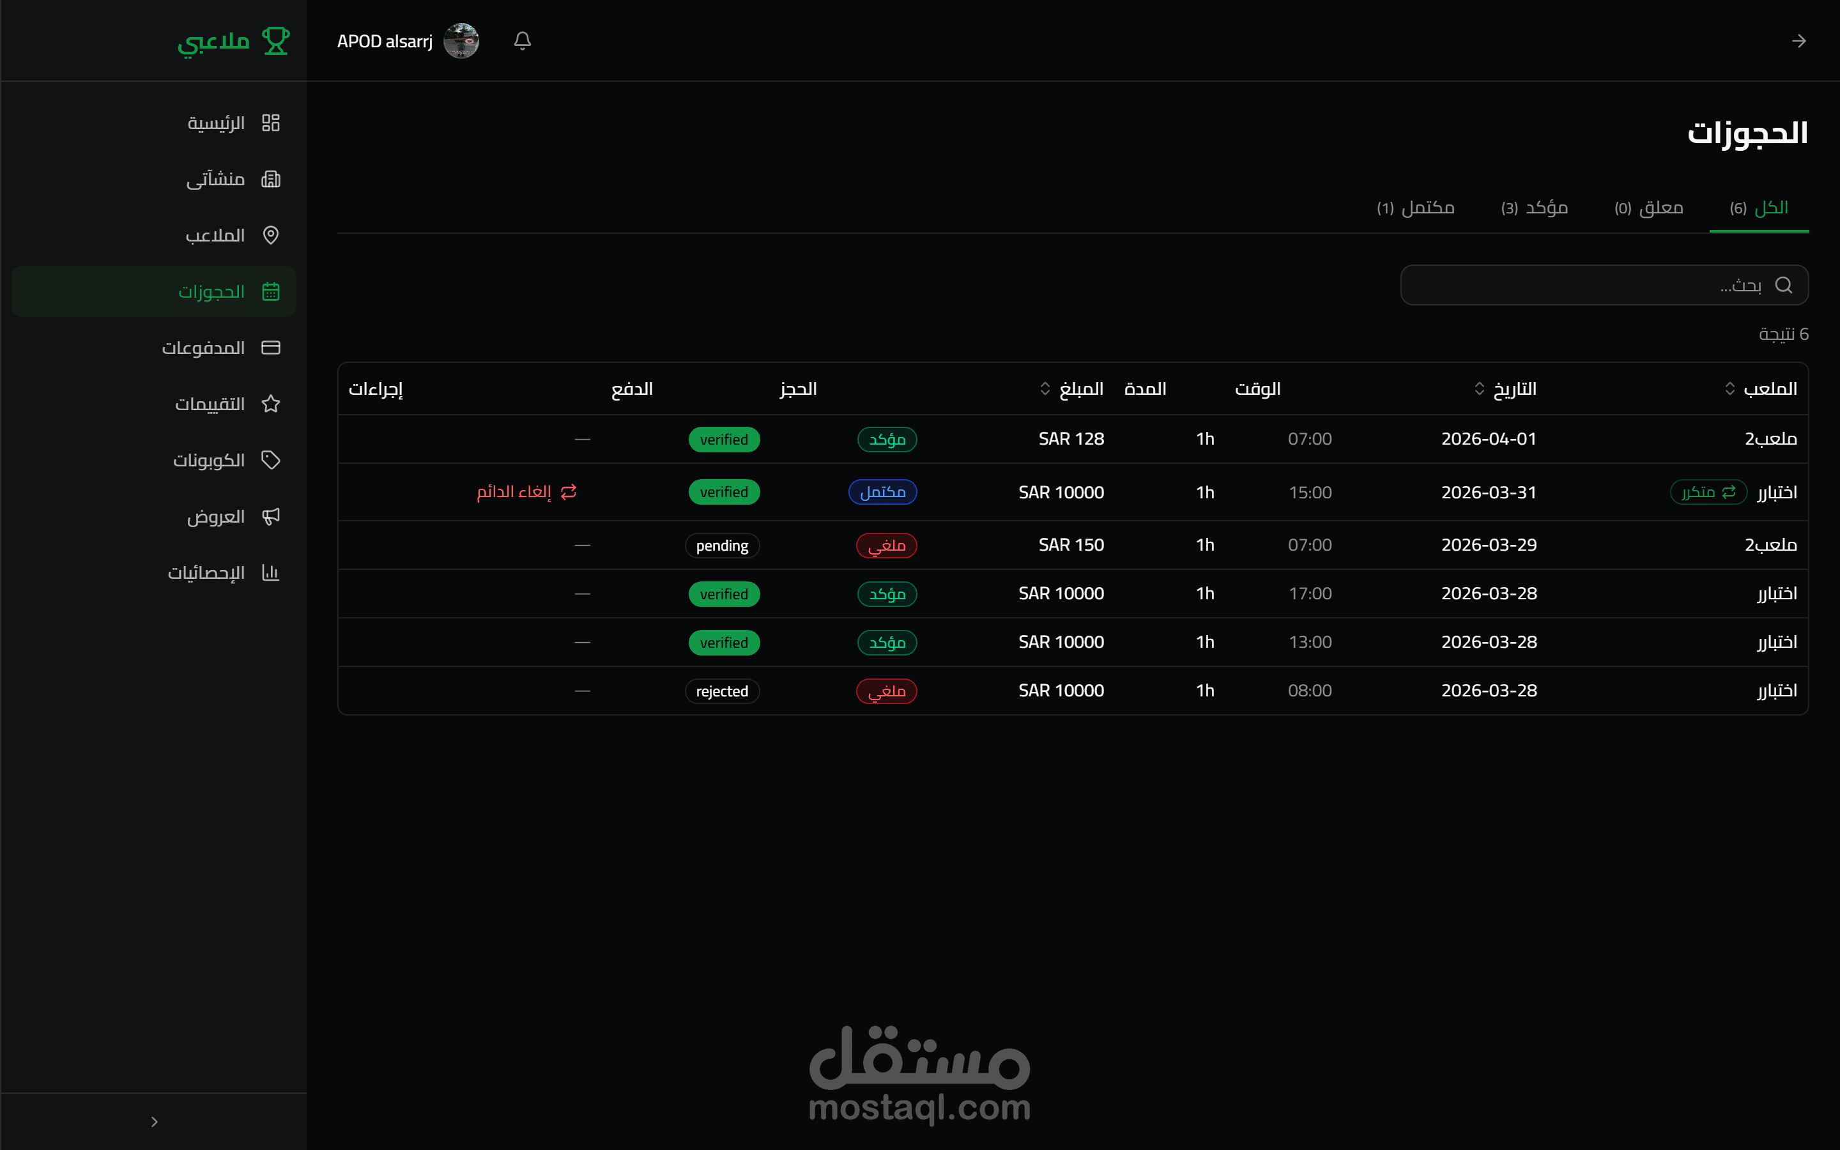This screenshot has width=1840, height=1150.
Task: Open الإحصائيات bar chart icon
Action: pyautogui.click(x=271, y=572)
